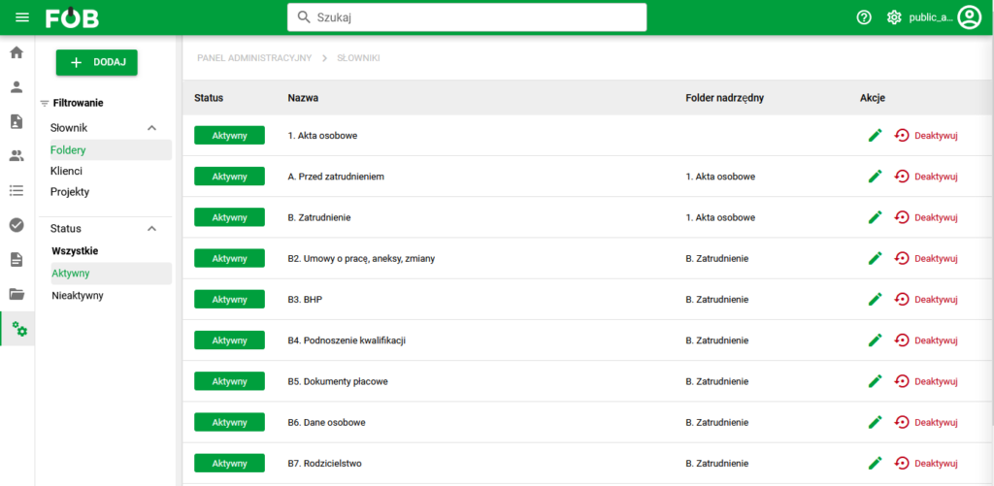Select name text B2. Umowy o pracę, aneksy, zmiany

point(361,259)
